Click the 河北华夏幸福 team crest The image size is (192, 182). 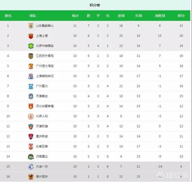[x=31, y=106]
